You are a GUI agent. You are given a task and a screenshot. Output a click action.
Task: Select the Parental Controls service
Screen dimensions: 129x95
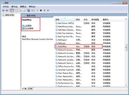click(x=83, y=70)
